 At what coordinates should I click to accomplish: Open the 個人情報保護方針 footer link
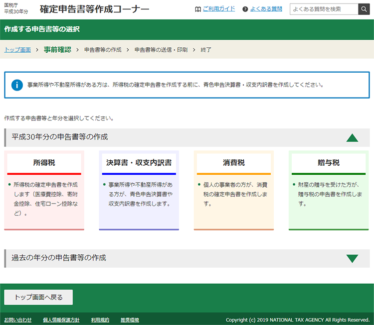pyautogui.click(x=61, y=320)
